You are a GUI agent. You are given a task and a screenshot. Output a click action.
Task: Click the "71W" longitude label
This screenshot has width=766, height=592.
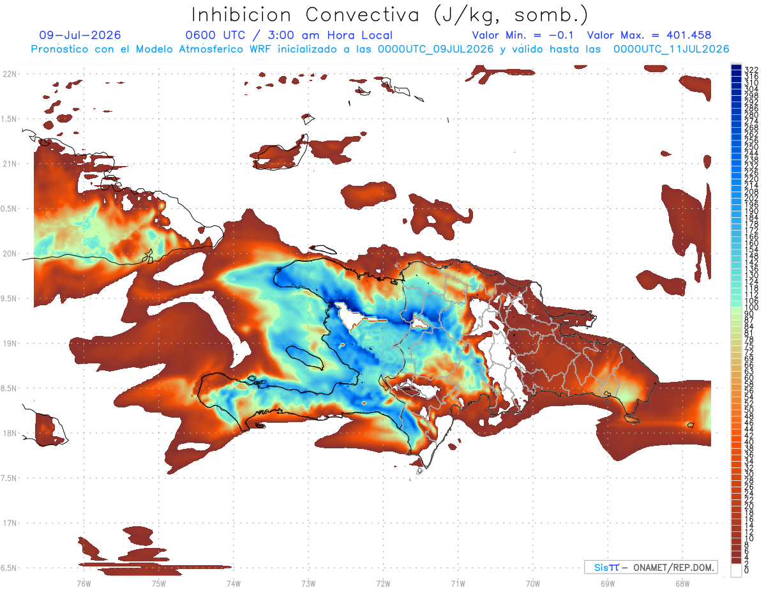458,583
